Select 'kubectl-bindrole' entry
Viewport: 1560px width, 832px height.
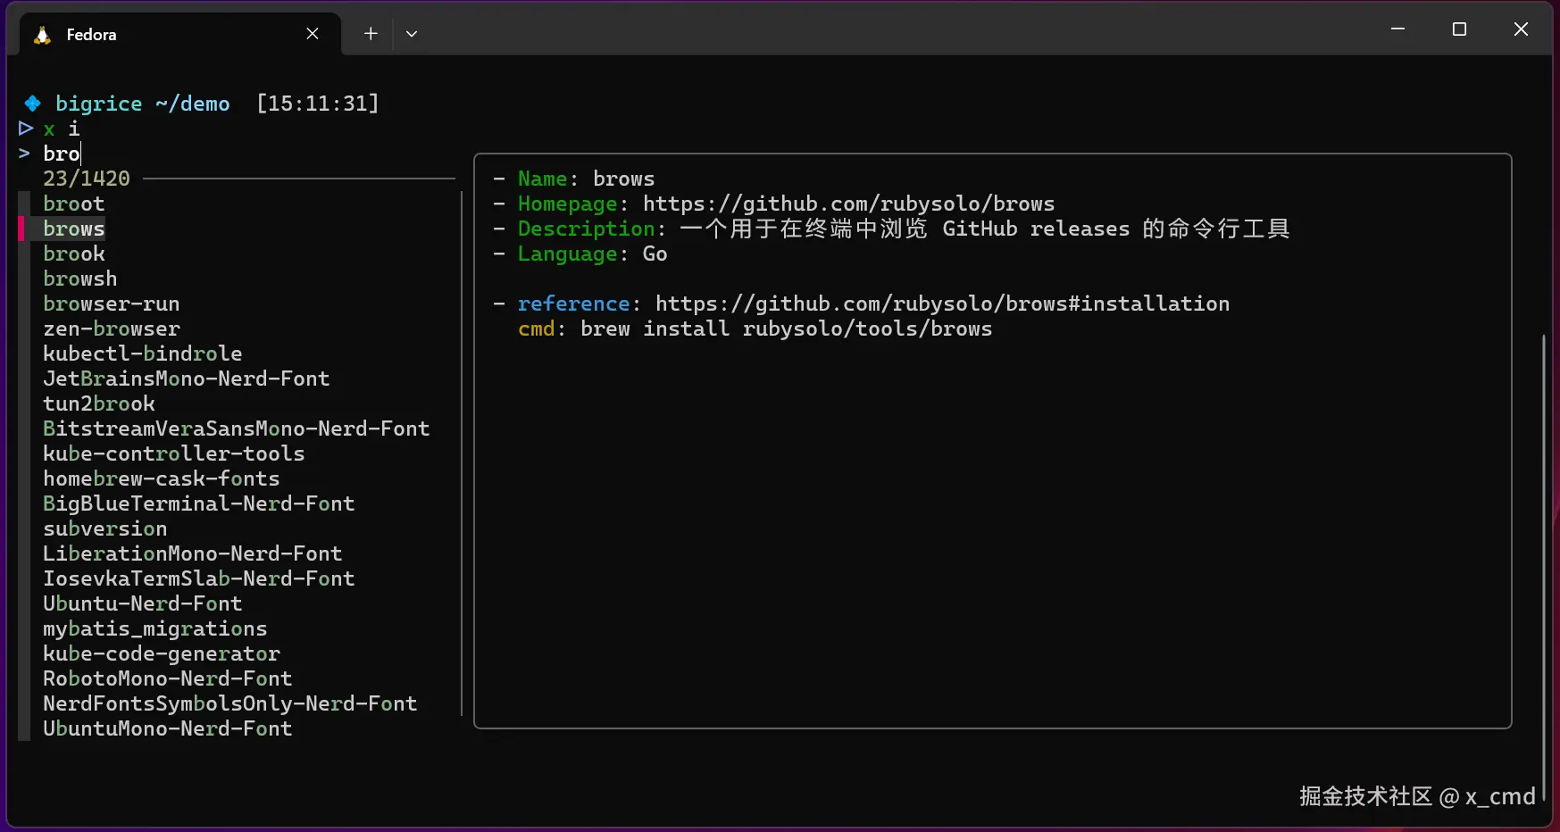[x=143, y=354]
